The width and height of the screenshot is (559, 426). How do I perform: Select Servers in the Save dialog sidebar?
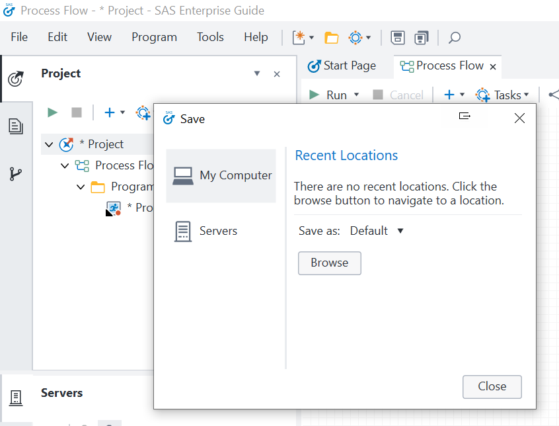(218, 231)
